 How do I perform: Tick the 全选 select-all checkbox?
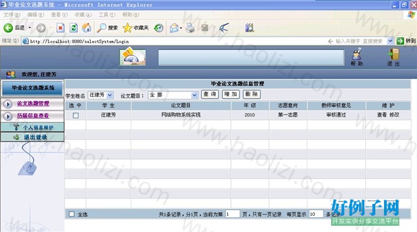coord(72,214)
